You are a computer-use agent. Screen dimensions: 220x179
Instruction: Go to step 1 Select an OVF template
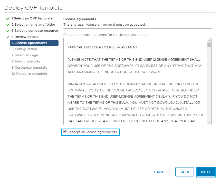pyautogui.click(x=32, y=18)
